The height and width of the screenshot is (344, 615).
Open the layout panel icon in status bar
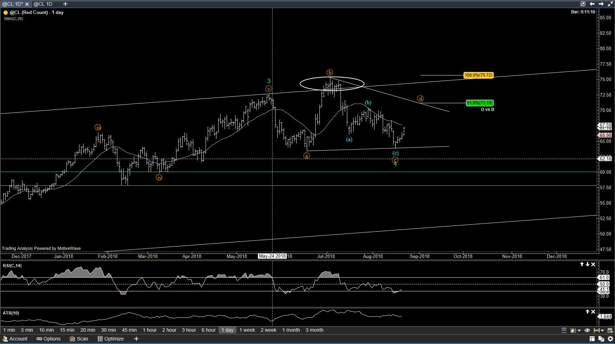click(592, 339)
